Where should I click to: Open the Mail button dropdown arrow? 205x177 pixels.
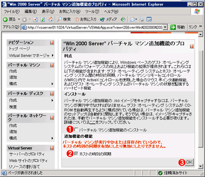pyautogui.click(x=136, y=19)
